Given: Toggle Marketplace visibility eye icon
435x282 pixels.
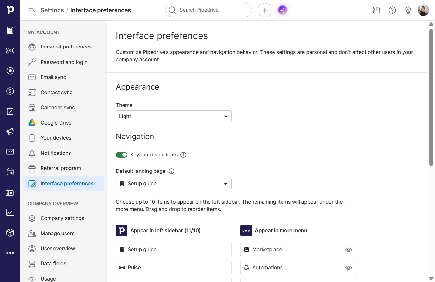Looking at the screenshot, I should [x=348, y=250].
